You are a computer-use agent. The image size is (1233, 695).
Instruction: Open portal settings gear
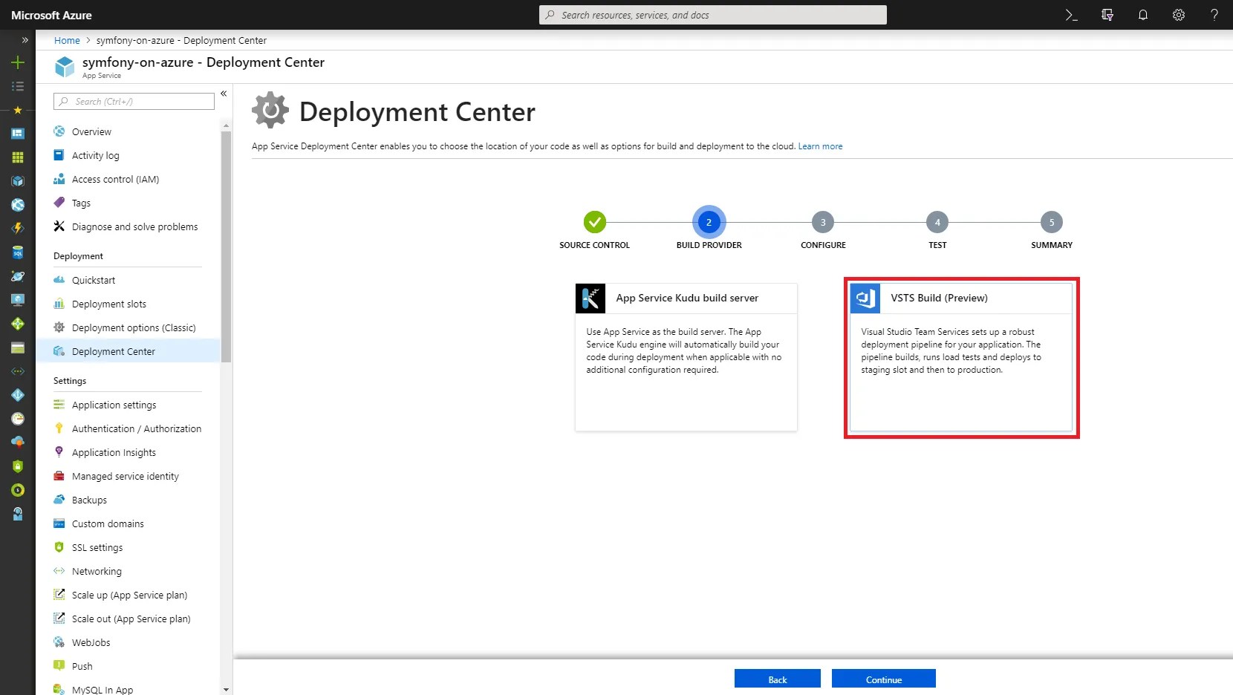1179,15
